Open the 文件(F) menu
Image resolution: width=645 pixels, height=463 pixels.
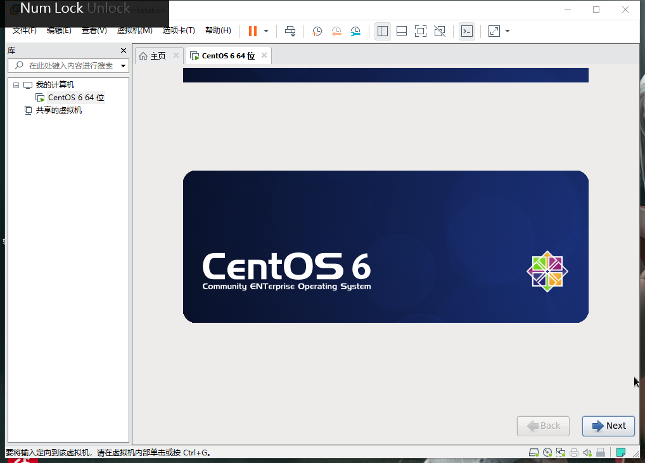coord(24,30)
